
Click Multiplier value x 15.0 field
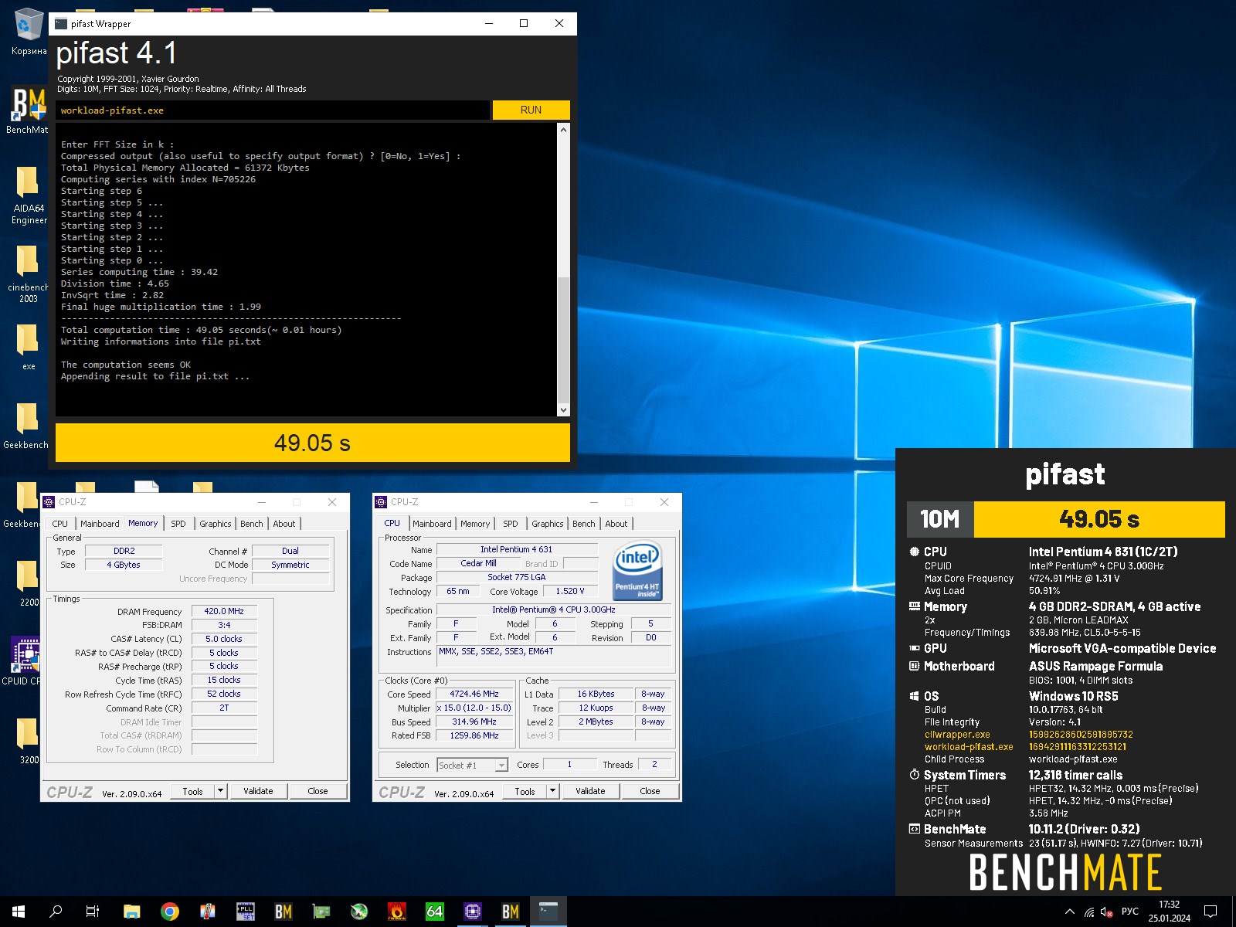tap(474, 708)
